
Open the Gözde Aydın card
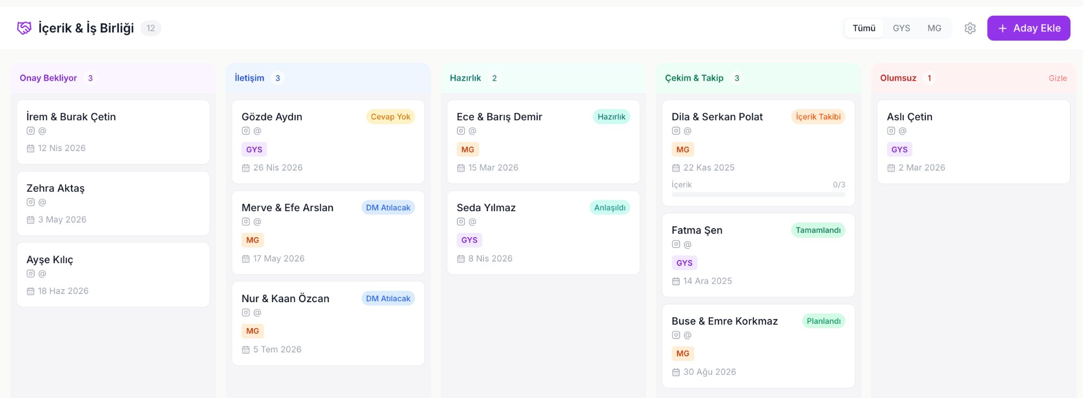click(x=328, y=142)
